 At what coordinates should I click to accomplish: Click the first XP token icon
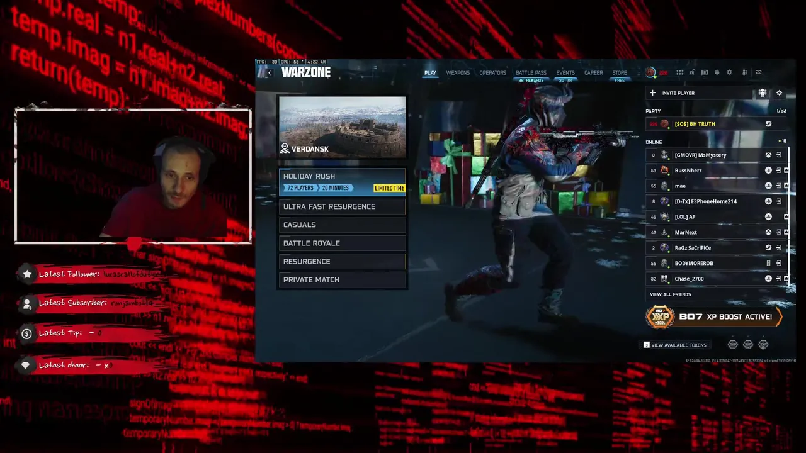(x=733, y=345)
